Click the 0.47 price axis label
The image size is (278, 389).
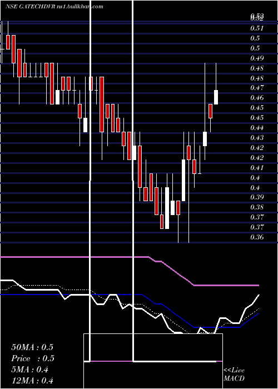point(257,88)
